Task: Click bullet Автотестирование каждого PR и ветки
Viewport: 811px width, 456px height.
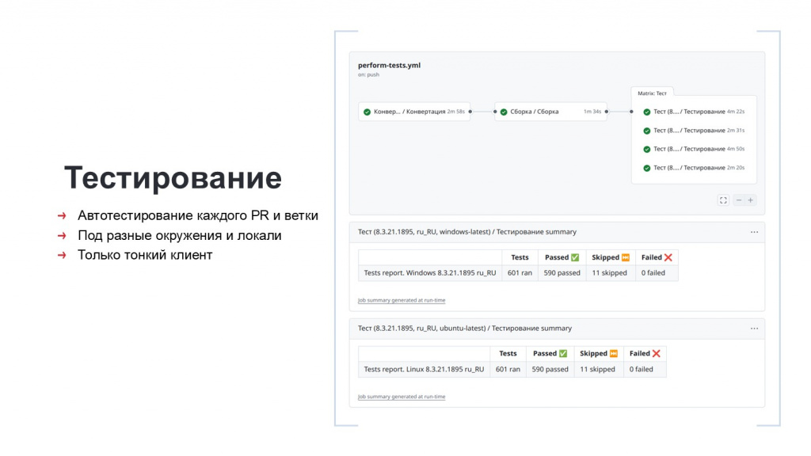Action: 197,215
